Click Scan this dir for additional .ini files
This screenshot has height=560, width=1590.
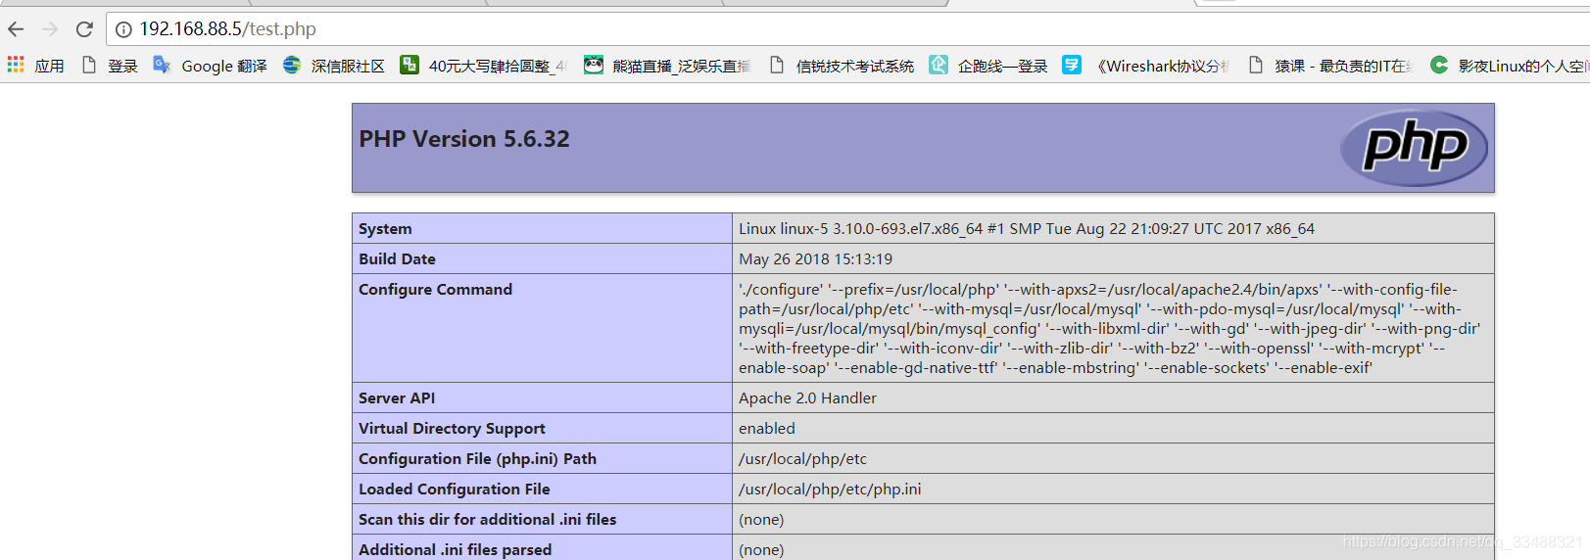pyautogui.click(x=487, y=519)
